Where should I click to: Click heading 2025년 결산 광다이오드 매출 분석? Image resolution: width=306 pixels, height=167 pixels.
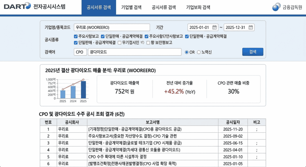100,71
